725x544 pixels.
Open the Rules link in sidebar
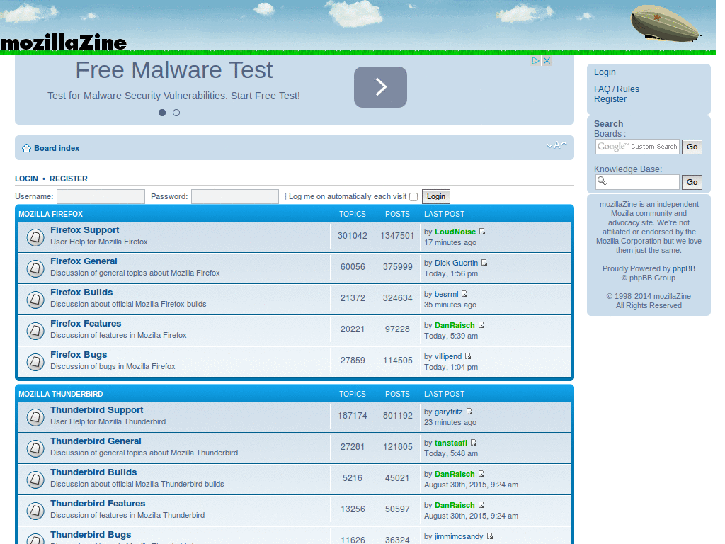click(628, 89)
